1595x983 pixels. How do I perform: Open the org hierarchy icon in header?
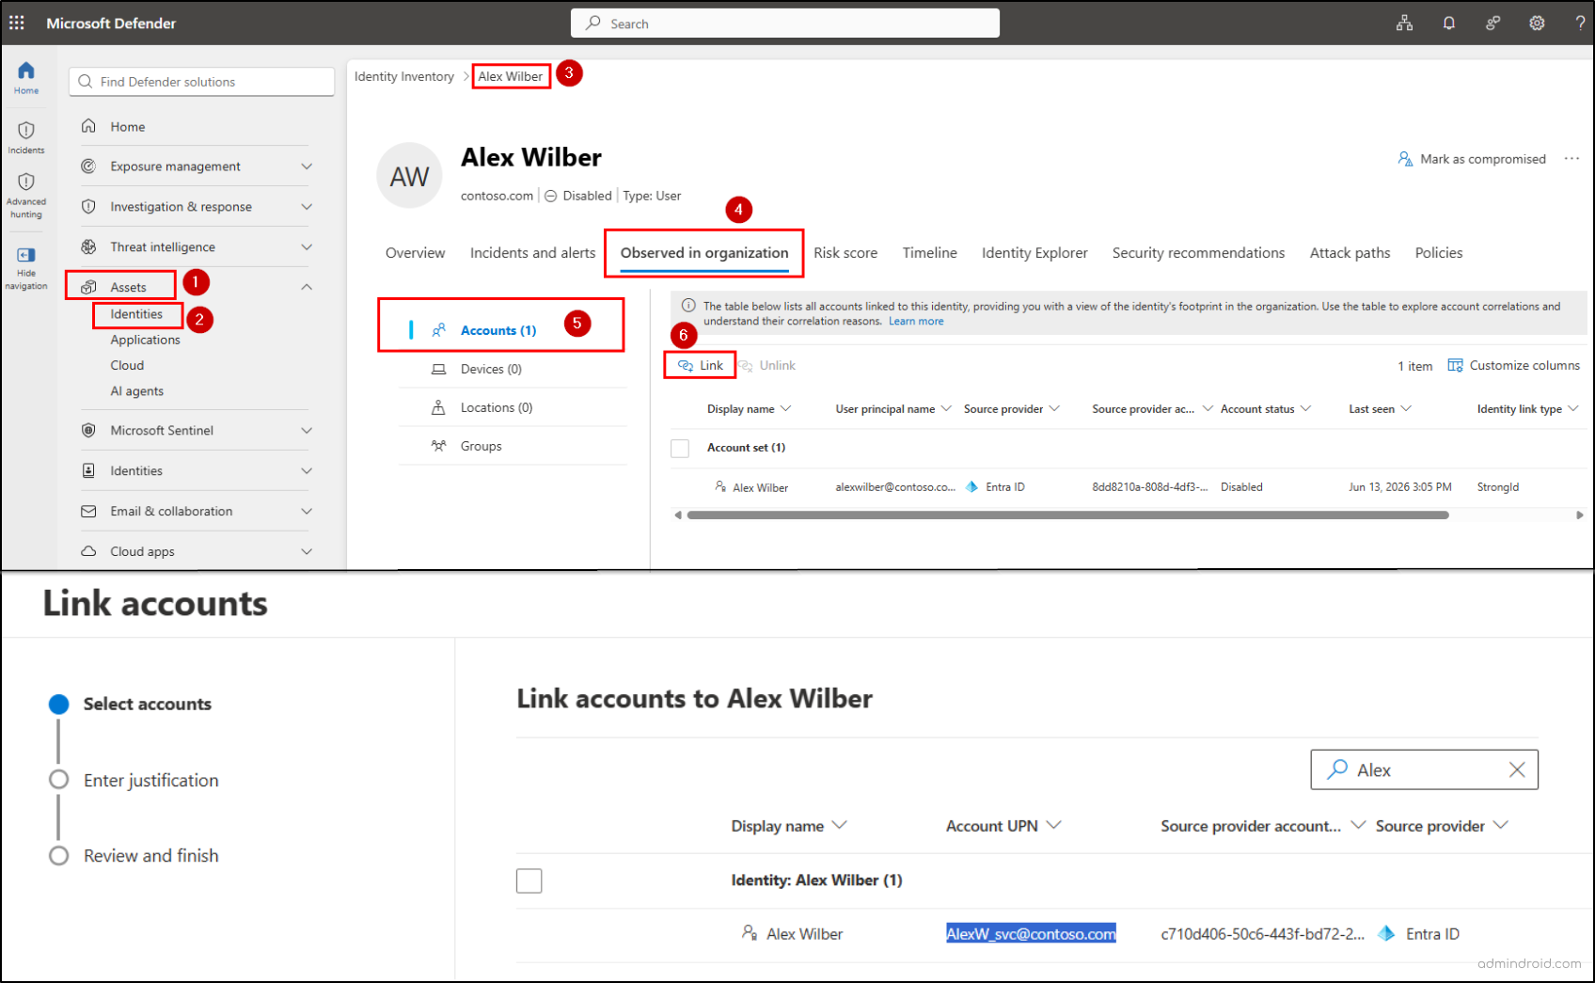pos(1404,23)
